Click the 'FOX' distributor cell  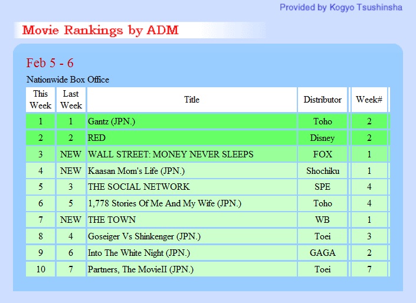pos(322,154)
